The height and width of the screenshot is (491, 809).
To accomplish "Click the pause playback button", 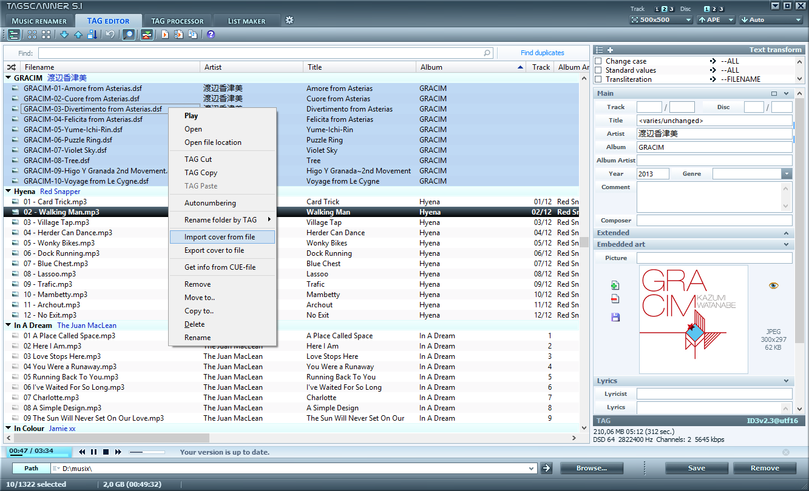I will pos(93,452).
